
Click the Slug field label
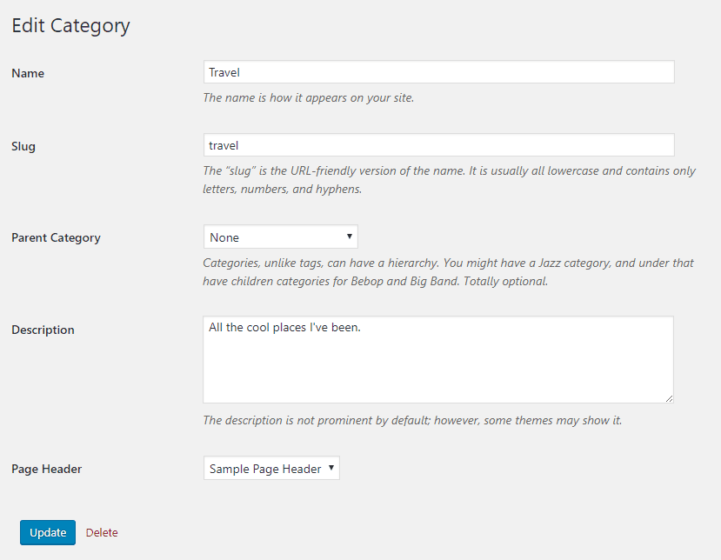click(x=23, y=147)
